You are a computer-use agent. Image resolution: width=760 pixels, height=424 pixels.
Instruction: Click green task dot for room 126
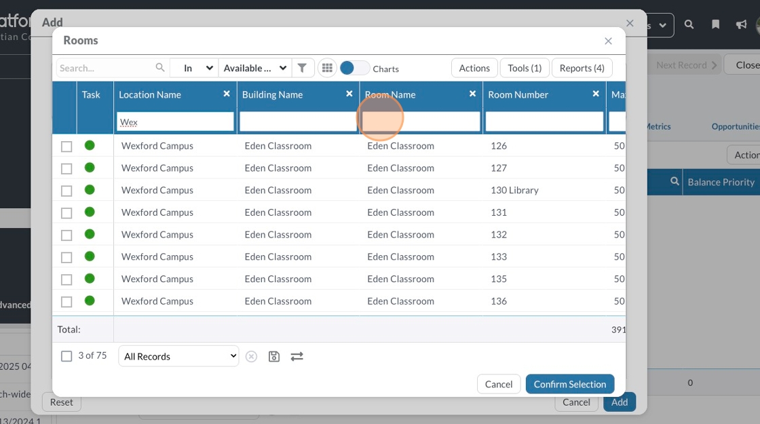[90, 145]
